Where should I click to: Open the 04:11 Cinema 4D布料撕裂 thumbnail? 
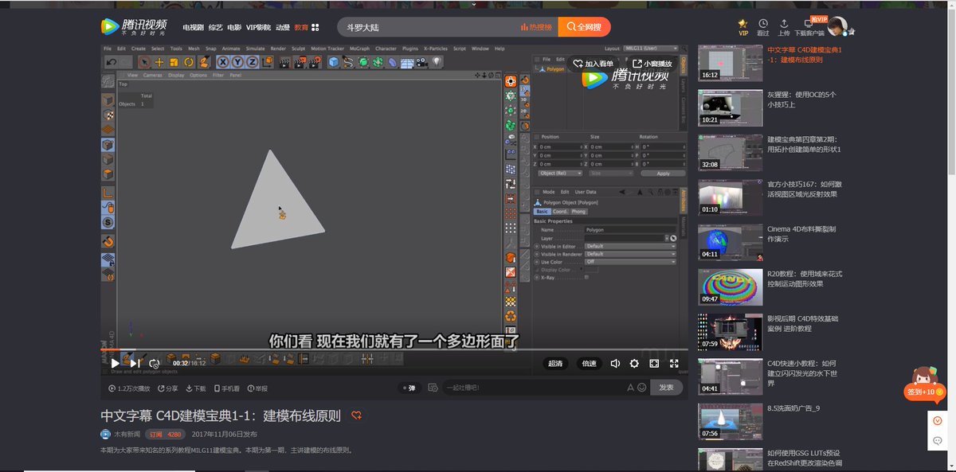[x=731, y=242]
